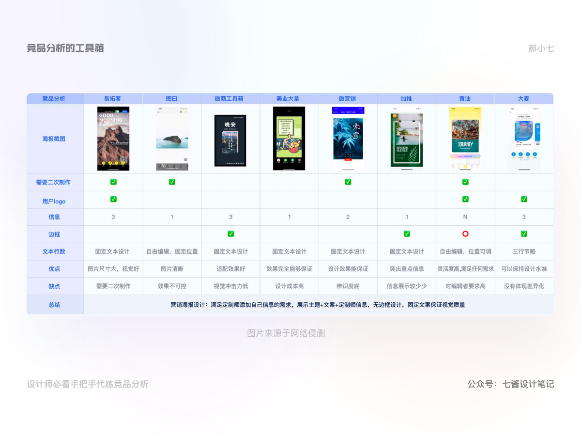Click the green checkmark for 易拓客 in 需要二次制作 row
581x436 pixels.
coord(113,182)
